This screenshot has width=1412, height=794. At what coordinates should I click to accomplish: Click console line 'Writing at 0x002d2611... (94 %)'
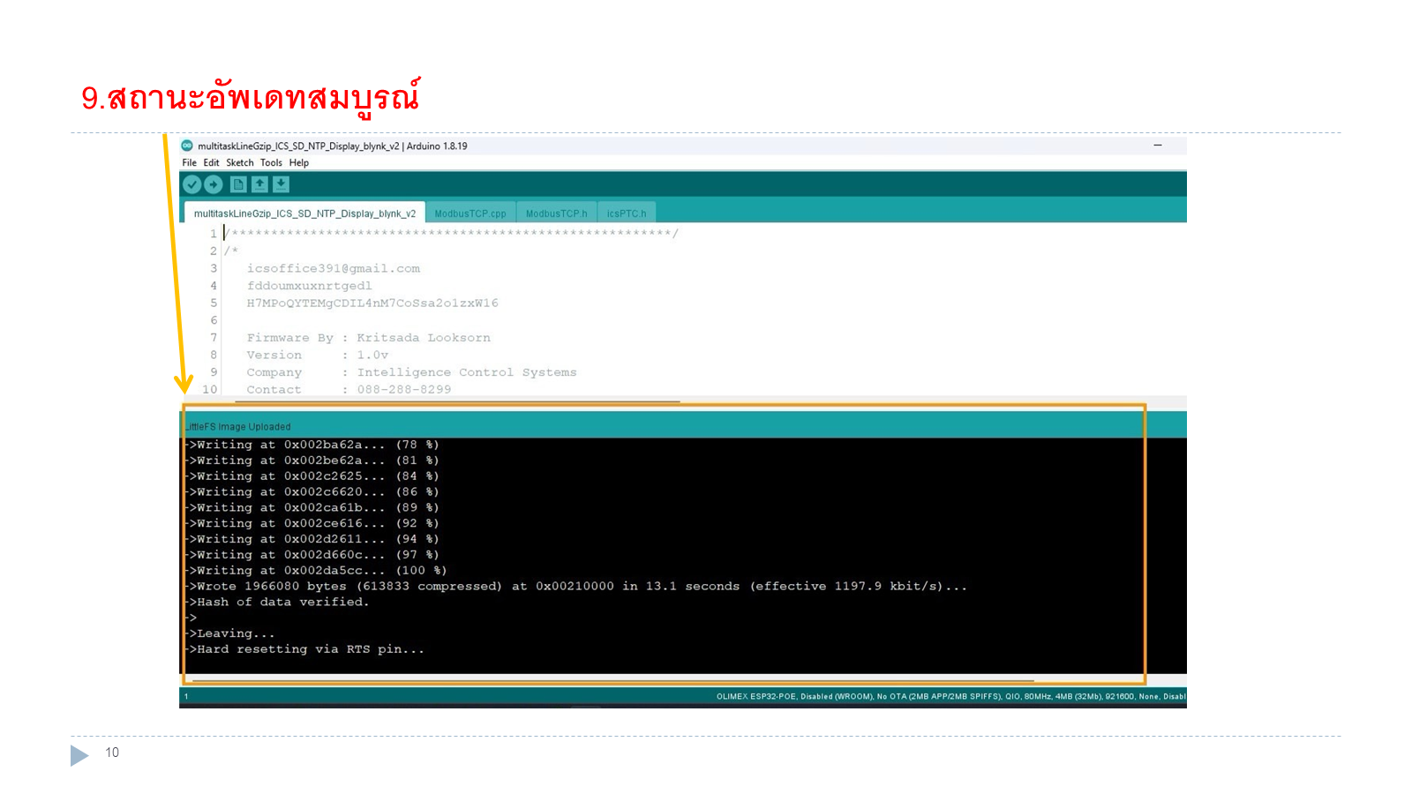313,539
